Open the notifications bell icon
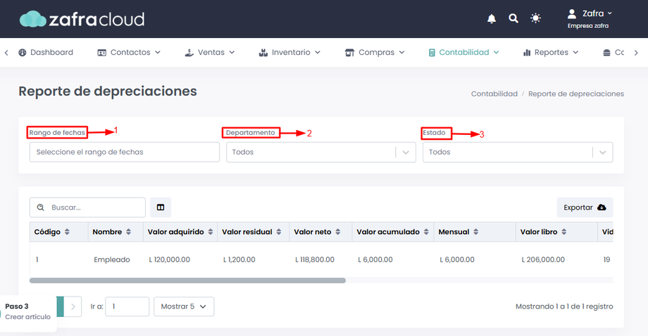The image size is (648, 336). click(x=492, y=18)
